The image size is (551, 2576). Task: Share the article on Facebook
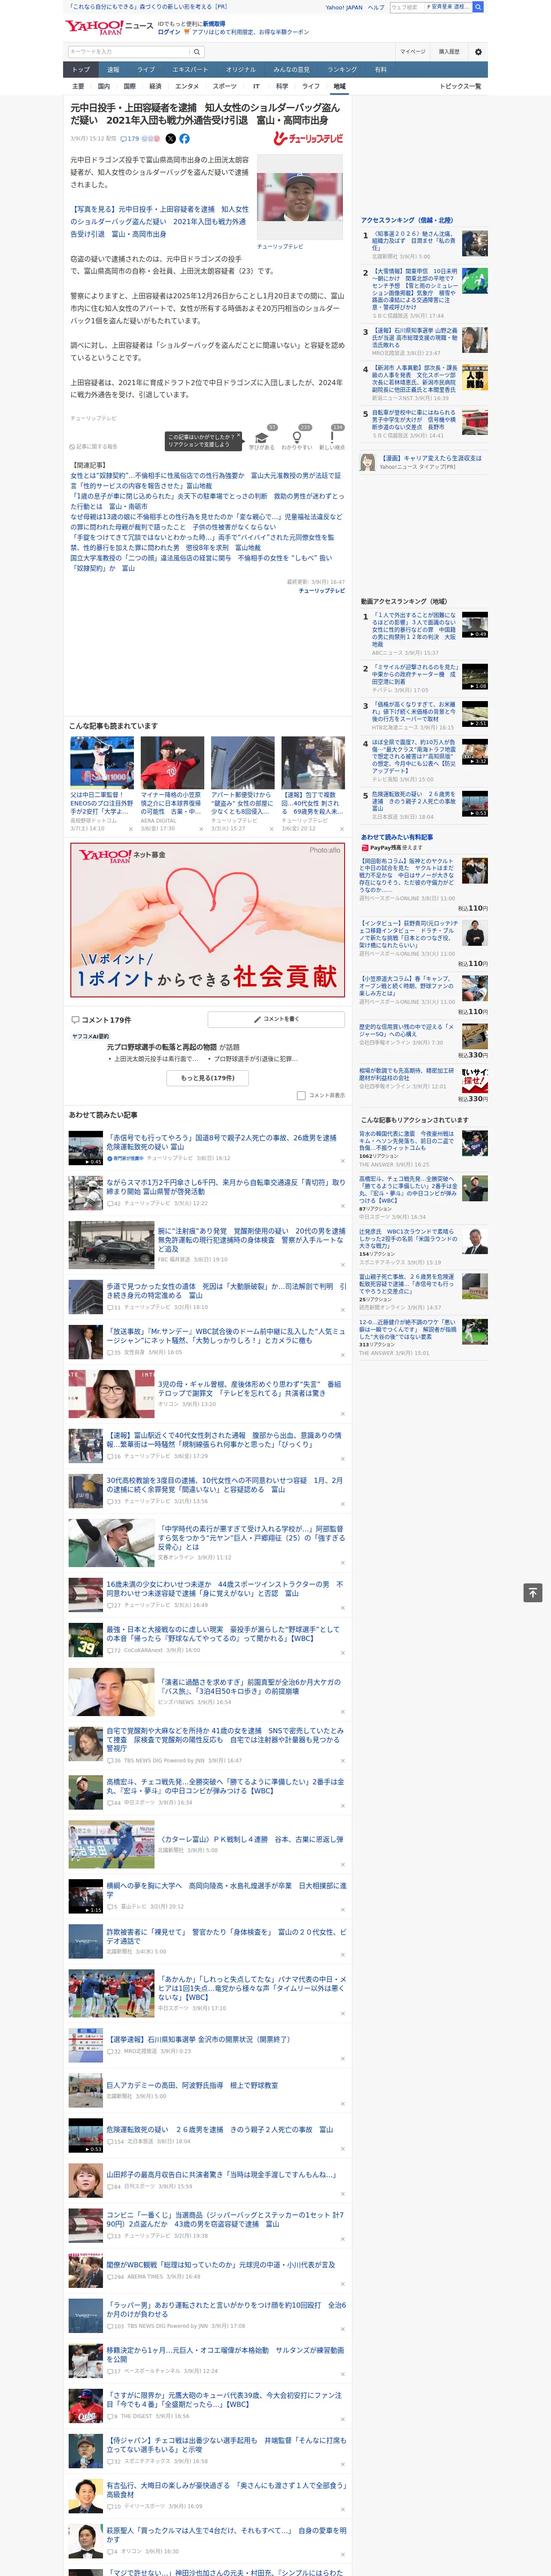[x=184, y=139]
